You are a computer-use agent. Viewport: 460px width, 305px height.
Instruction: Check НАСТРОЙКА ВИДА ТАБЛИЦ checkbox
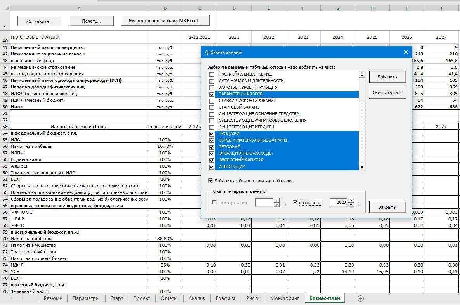tap(212, 75)
